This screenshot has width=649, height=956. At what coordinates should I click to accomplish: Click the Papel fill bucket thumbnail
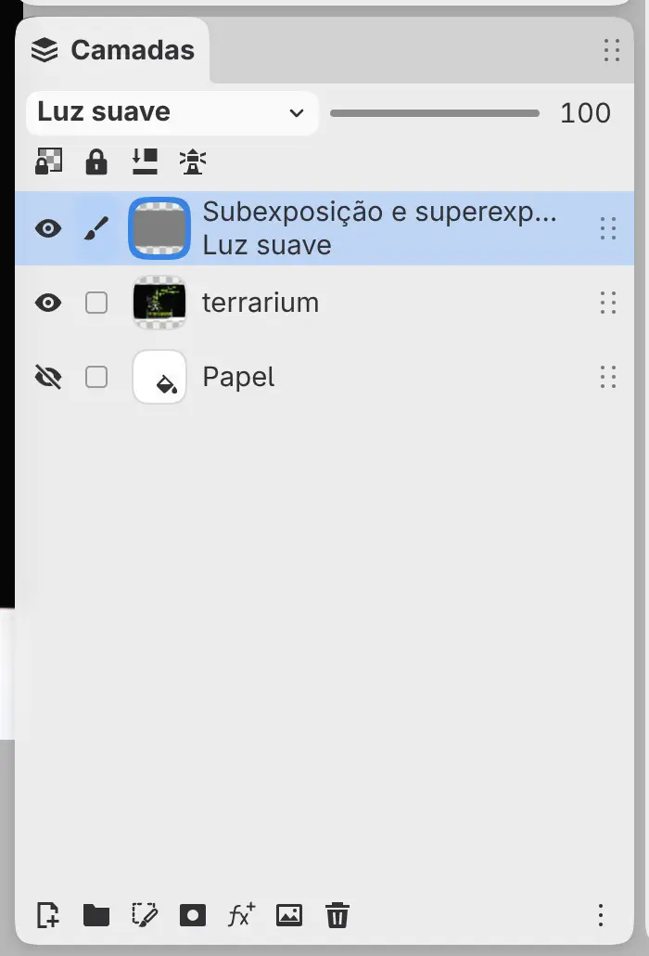click(159, 377)
